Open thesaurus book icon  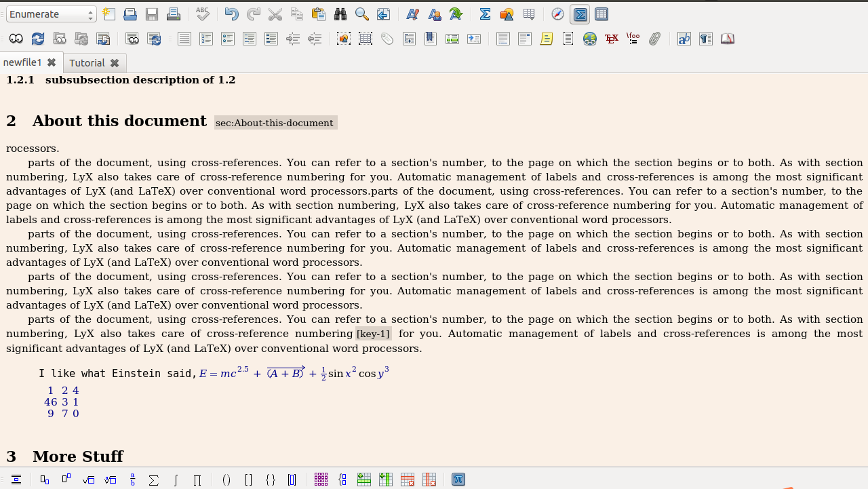pos(728,39)
